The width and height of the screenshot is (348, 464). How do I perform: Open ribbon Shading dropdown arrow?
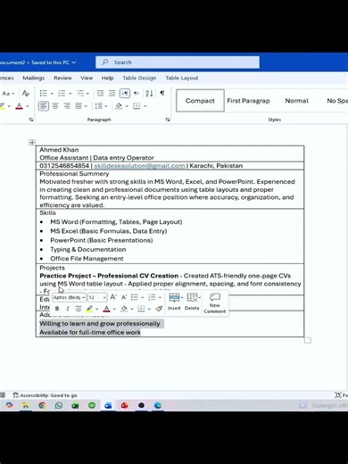point(127,106)
